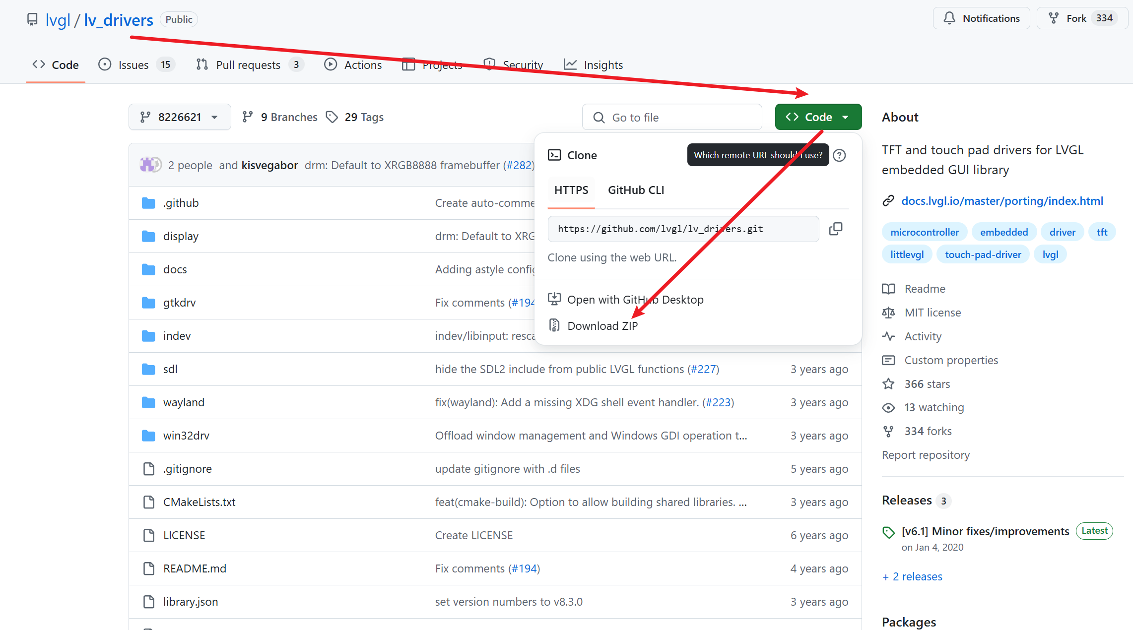
Task: Open with GitHub Desktop
Action: tap(635, 300)
